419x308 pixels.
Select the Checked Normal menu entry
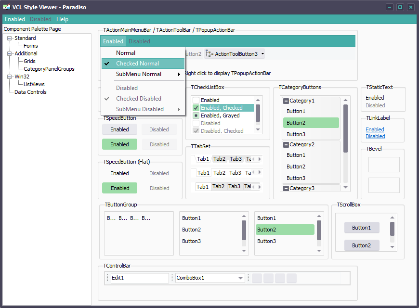tap(143, 64)
